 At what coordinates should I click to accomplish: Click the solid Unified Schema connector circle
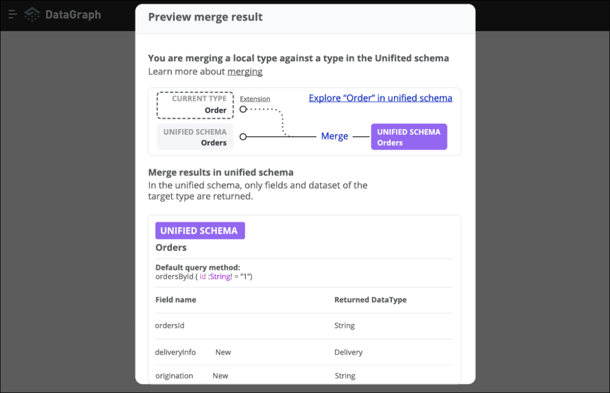tap(243, 137)
